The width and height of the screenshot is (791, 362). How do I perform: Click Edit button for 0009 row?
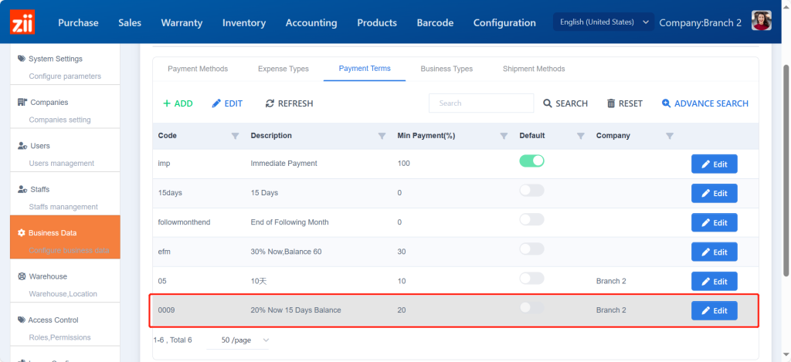pyautogui.click(x=714, y=310)
